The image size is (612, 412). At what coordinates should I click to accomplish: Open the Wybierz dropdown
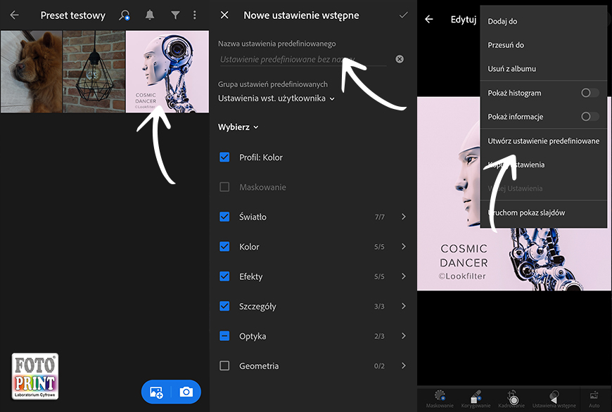click(x=238, y=127)
